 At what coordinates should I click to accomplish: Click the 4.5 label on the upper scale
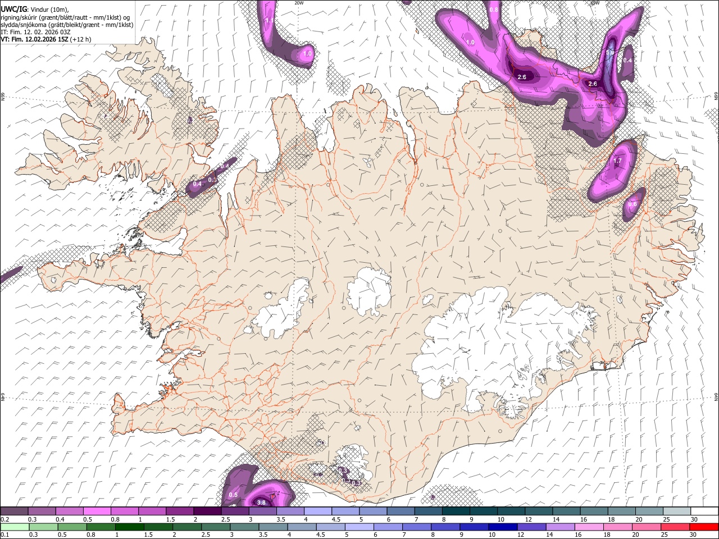coord(336,519)
